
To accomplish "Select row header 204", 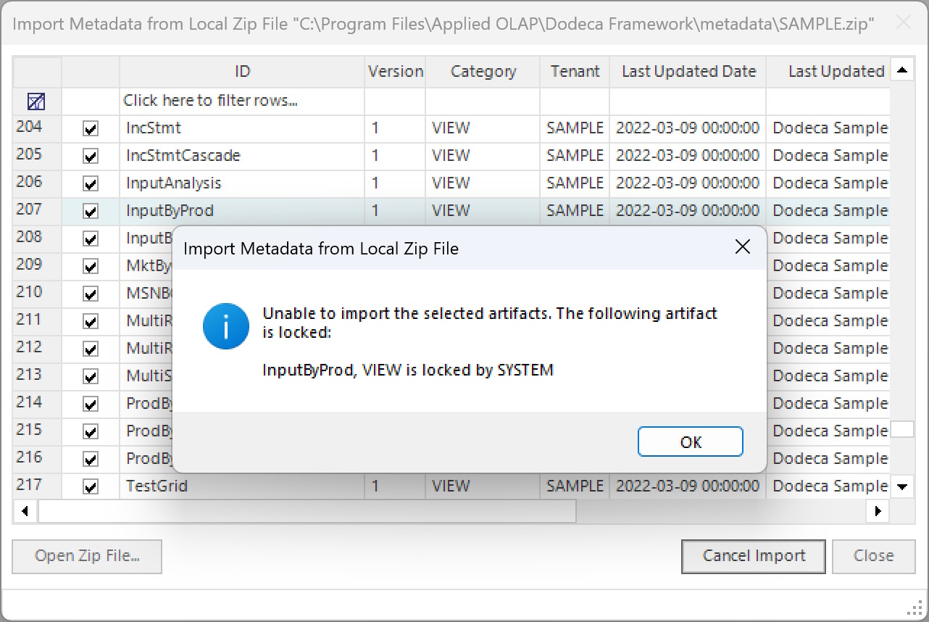I will coord(37,128).
